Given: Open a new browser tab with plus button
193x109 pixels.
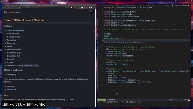Looking at the screenshot, I should point(58,5).
